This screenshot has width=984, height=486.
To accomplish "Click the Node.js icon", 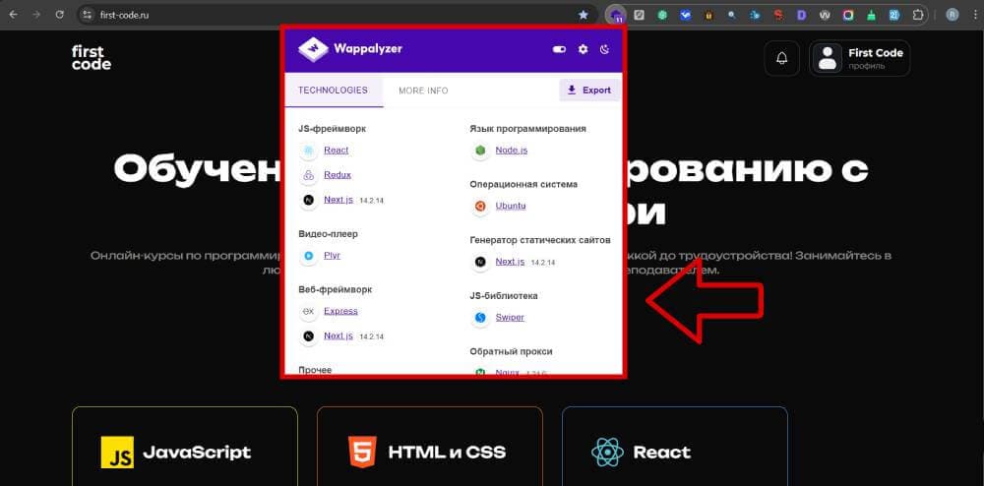I will pyautogui.click(x=480, y=151).
